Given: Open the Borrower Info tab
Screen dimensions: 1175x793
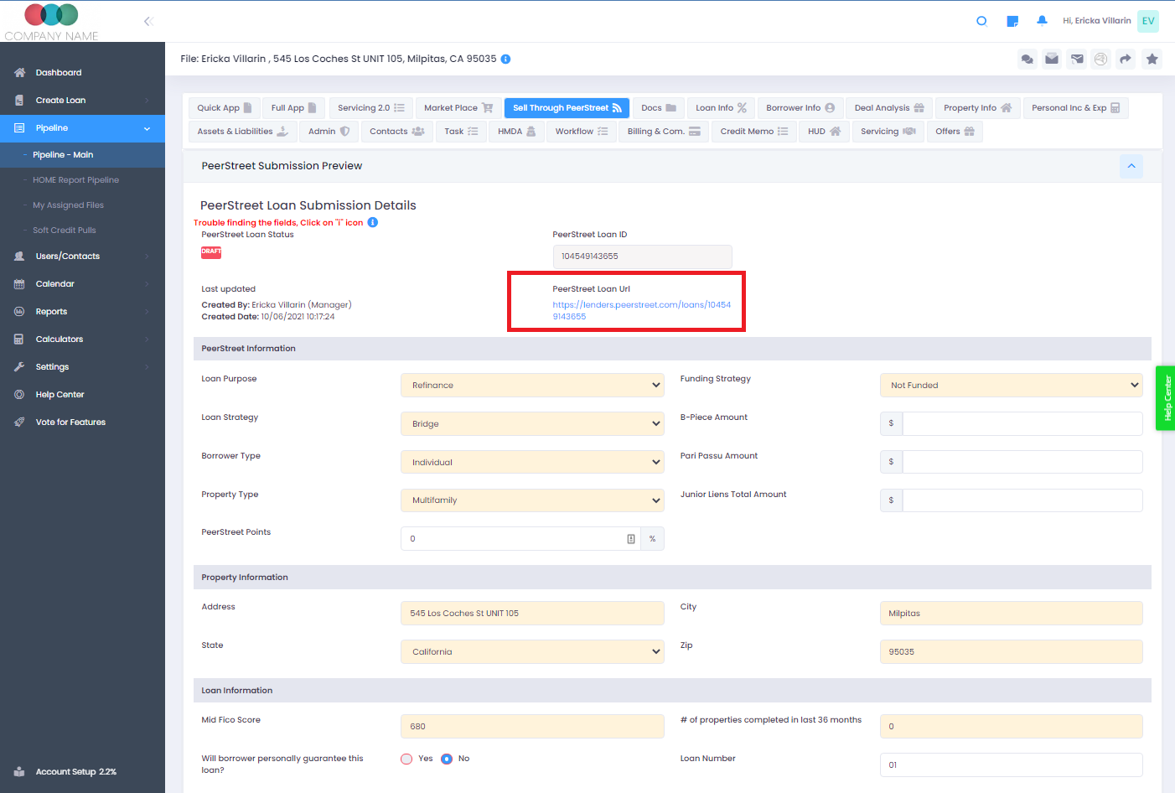Looking at the screenshot, I should pyautogui.click(x=800, y=108).
